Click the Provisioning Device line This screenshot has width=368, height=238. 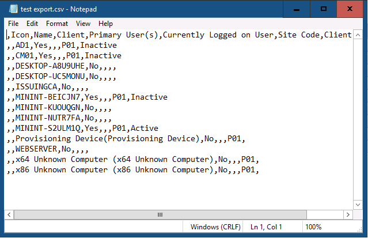point(126,139)
